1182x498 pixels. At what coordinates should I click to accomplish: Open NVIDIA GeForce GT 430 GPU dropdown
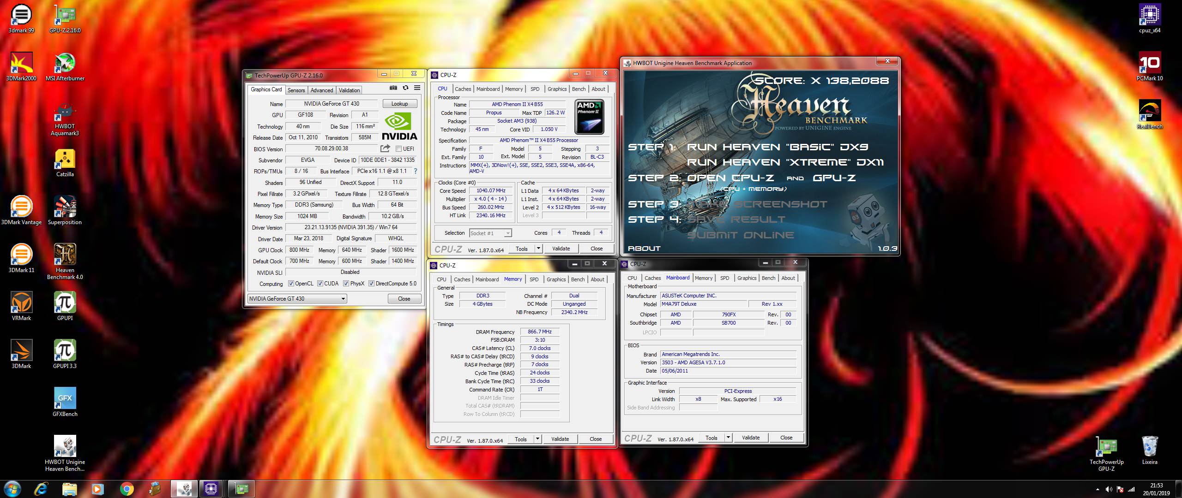297,299
